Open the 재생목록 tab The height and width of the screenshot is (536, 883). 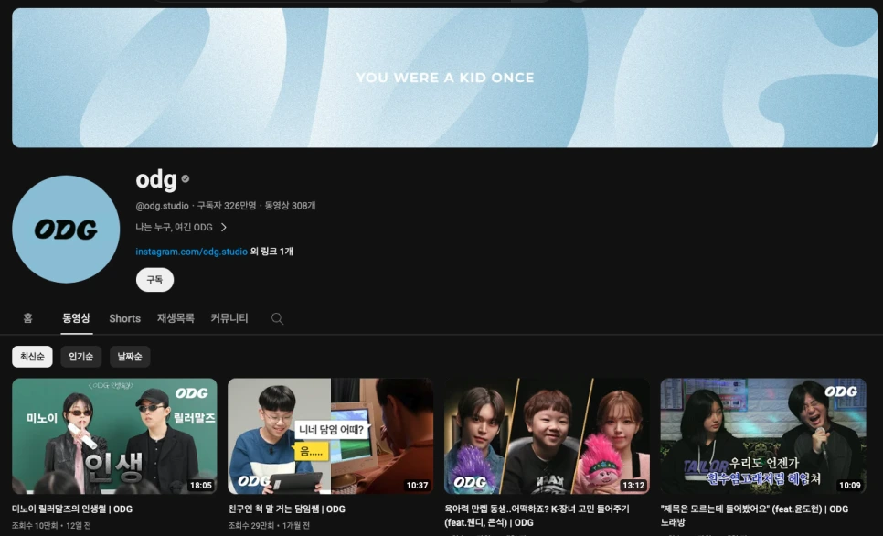(176, 318)
